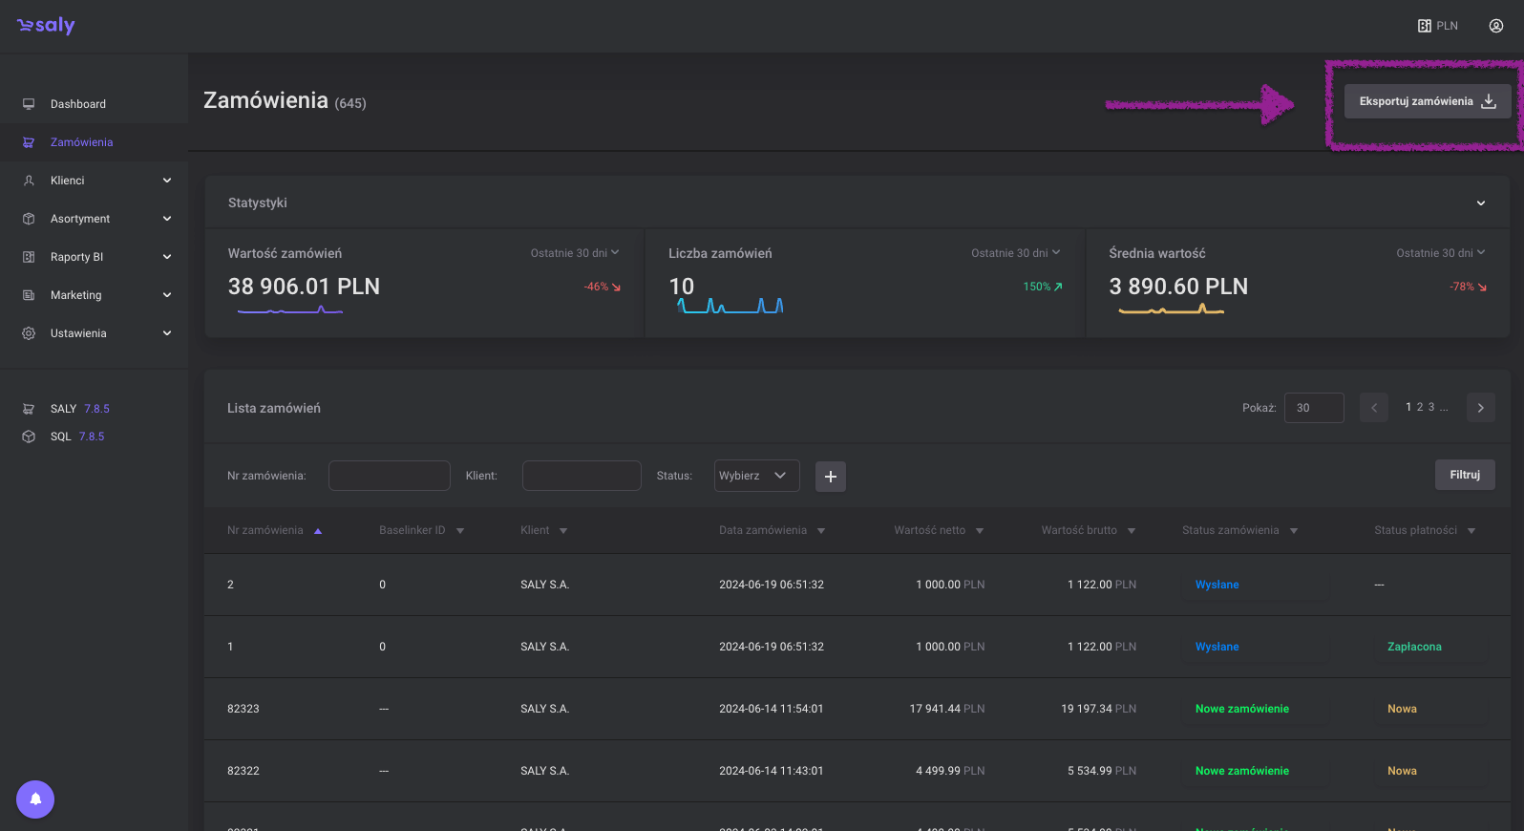
Task: Click the plus icon to add filter
Action: point(830,477)
